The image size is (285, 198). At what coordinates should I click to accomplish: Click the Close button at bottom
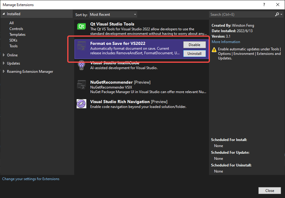point(270,190)
